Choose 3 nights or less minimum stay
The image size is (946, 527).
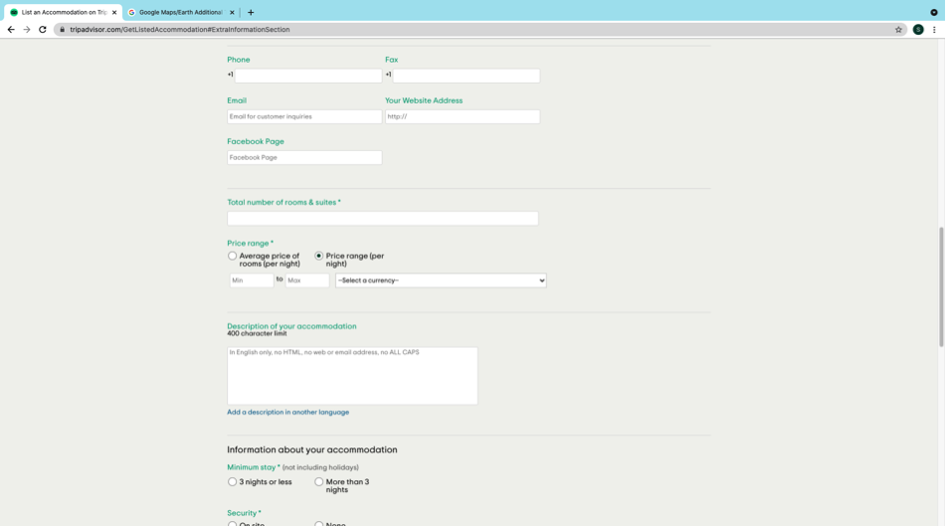[233, 482]
